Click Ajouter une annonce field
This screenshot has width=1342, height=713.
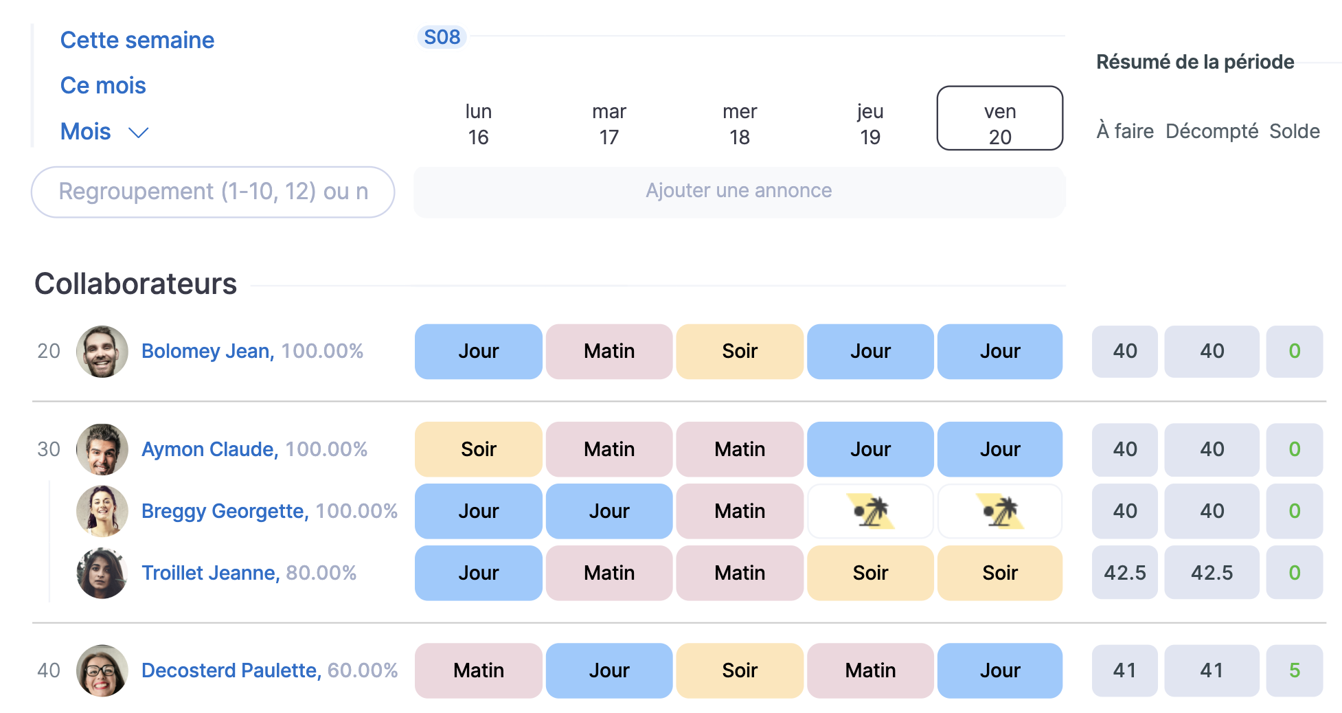739,191
